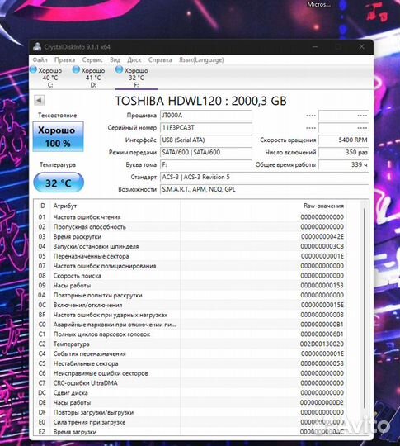The width and height of the screenshot is (400, 446).
Task: Click the blue status orb for drive C:
Action: (x=34, y=69)
